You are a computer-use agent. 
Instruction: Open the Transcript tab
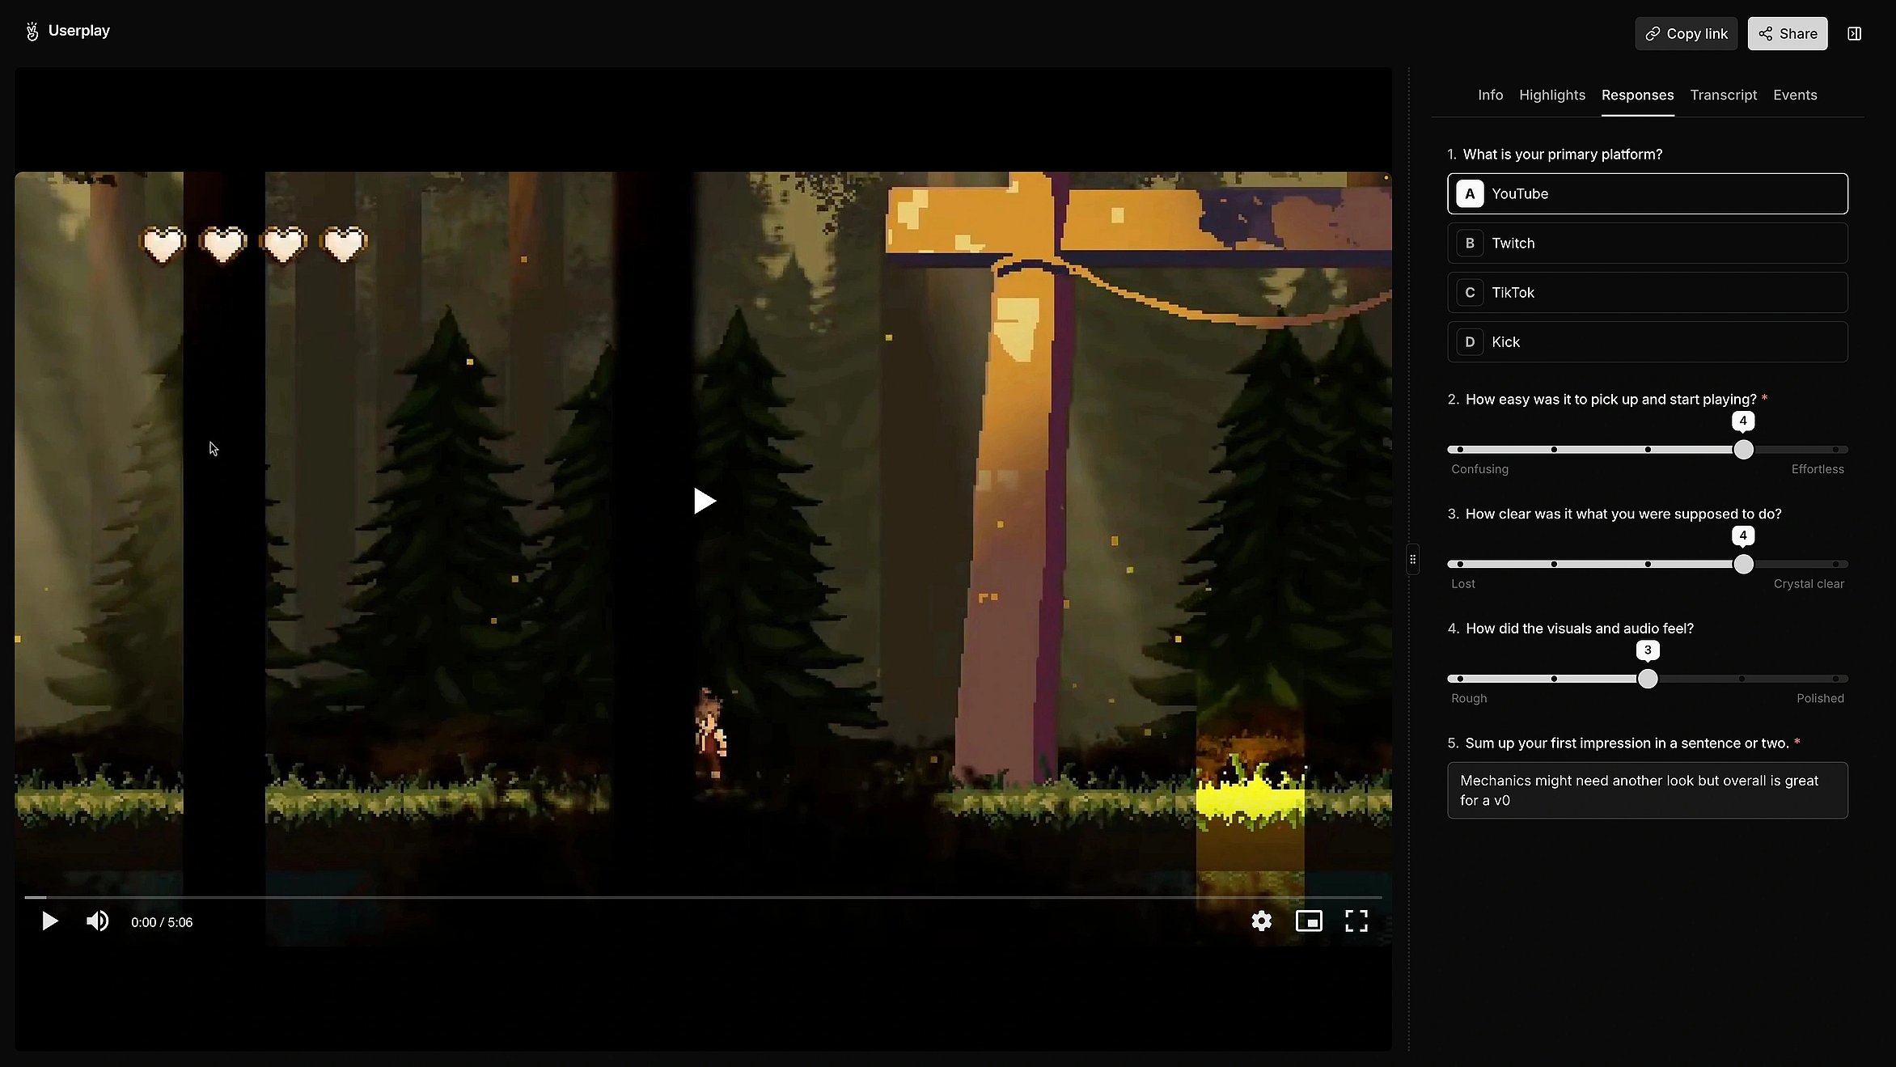click(1723, 95)
